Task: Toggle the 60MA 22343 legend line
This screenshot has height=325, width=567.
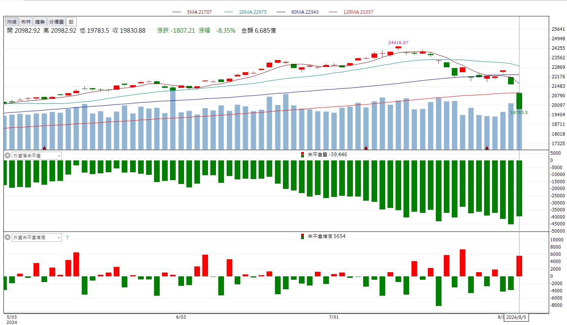Action: 298,12
